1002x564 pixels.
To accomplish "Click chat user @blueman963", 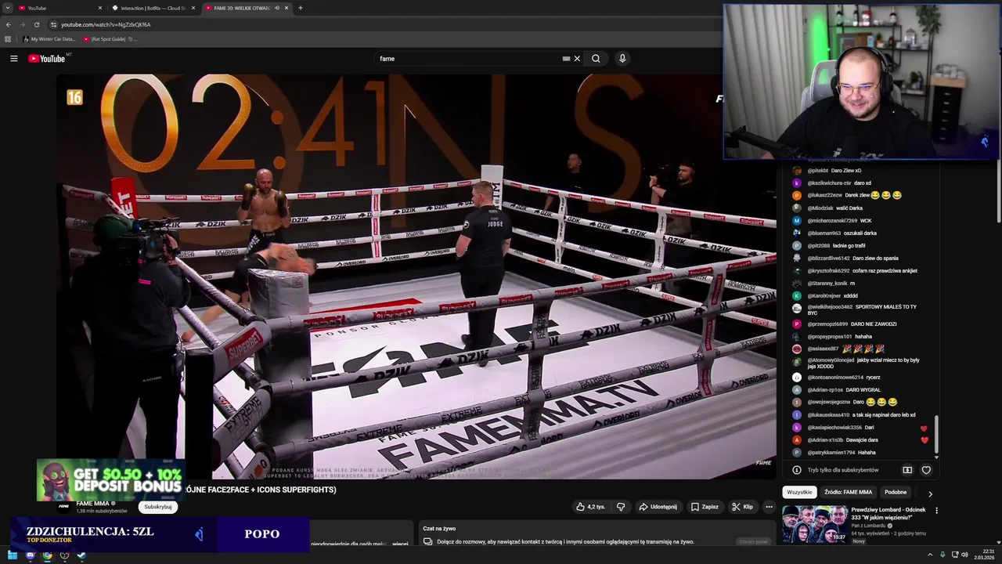I will (x=824, y=233).
